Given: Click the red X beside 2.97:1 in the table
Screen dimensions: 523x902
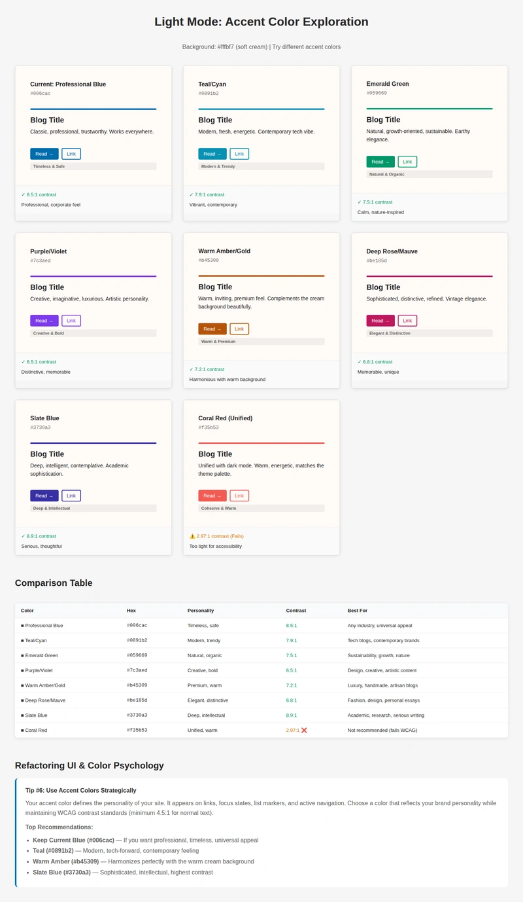Looking at the screenshot, I should (x=304, y=730).
